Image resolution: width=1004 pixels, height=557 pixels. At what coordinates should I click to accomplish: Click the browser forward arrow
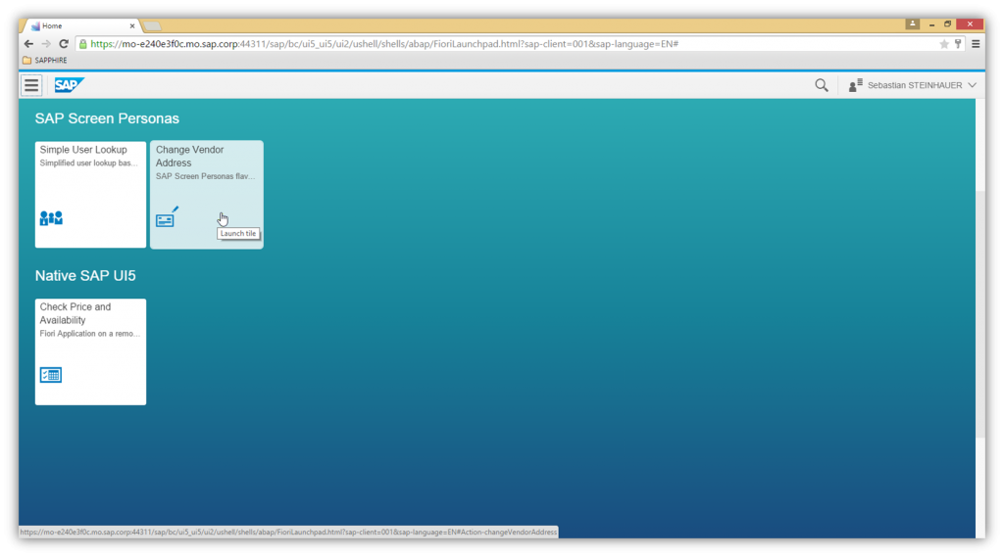click(46, 43)
